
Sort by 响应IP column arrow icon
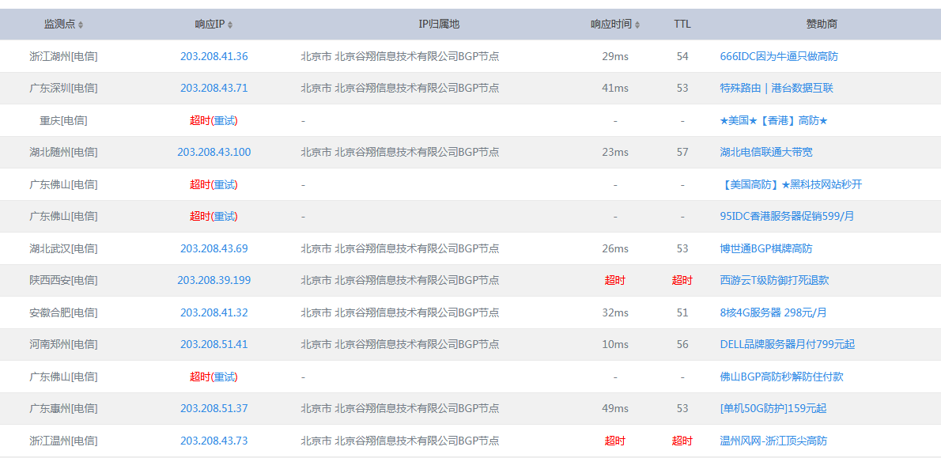pos(230,25)
